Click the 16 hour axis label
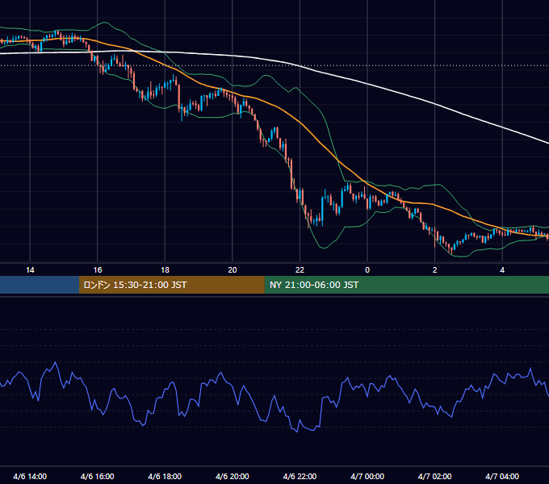 (98, 270)
